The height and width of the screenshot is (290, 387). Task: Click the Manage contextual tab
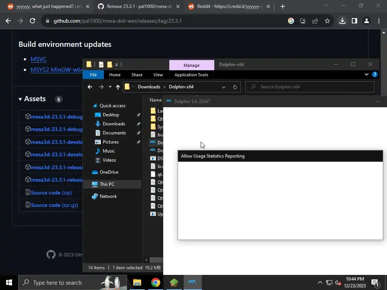click(x=192, y=65)
